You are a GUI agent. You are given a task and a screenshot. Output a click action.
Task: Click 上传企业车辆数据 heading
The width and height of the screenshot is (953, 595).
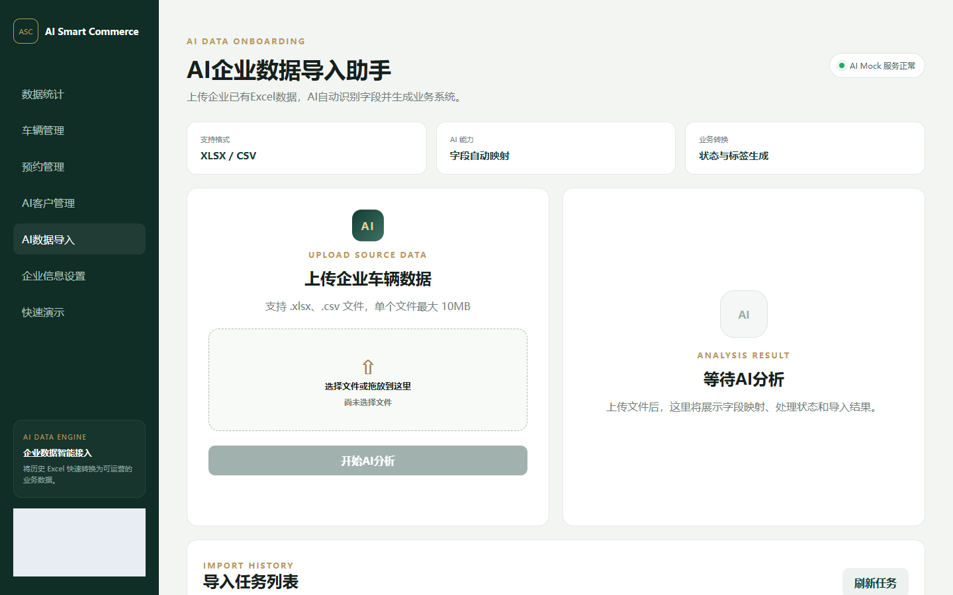(x=368, y=279)
